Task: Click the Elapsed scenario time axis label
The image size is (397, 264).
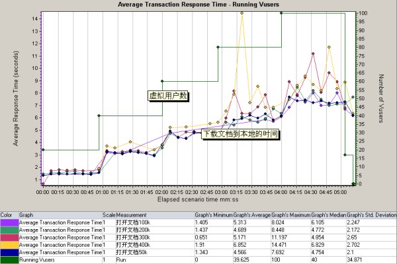Action: [x=198, y=199]
